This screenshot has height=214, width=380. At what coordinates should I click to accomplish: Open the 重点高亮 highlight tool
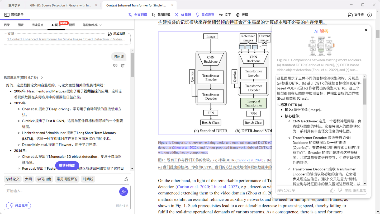205,15
